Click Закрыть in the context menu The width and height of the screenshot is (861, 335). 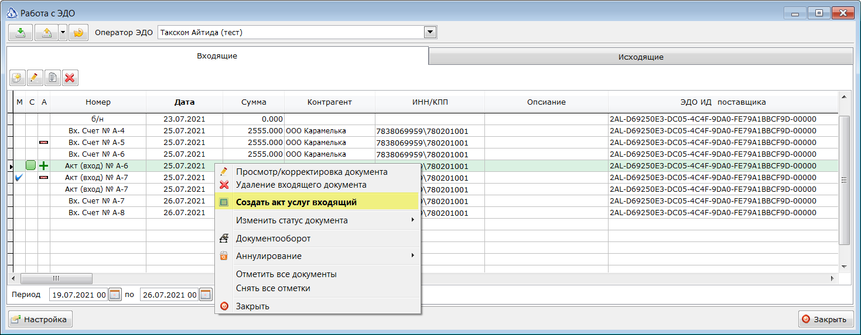click(x=318, y=306)
